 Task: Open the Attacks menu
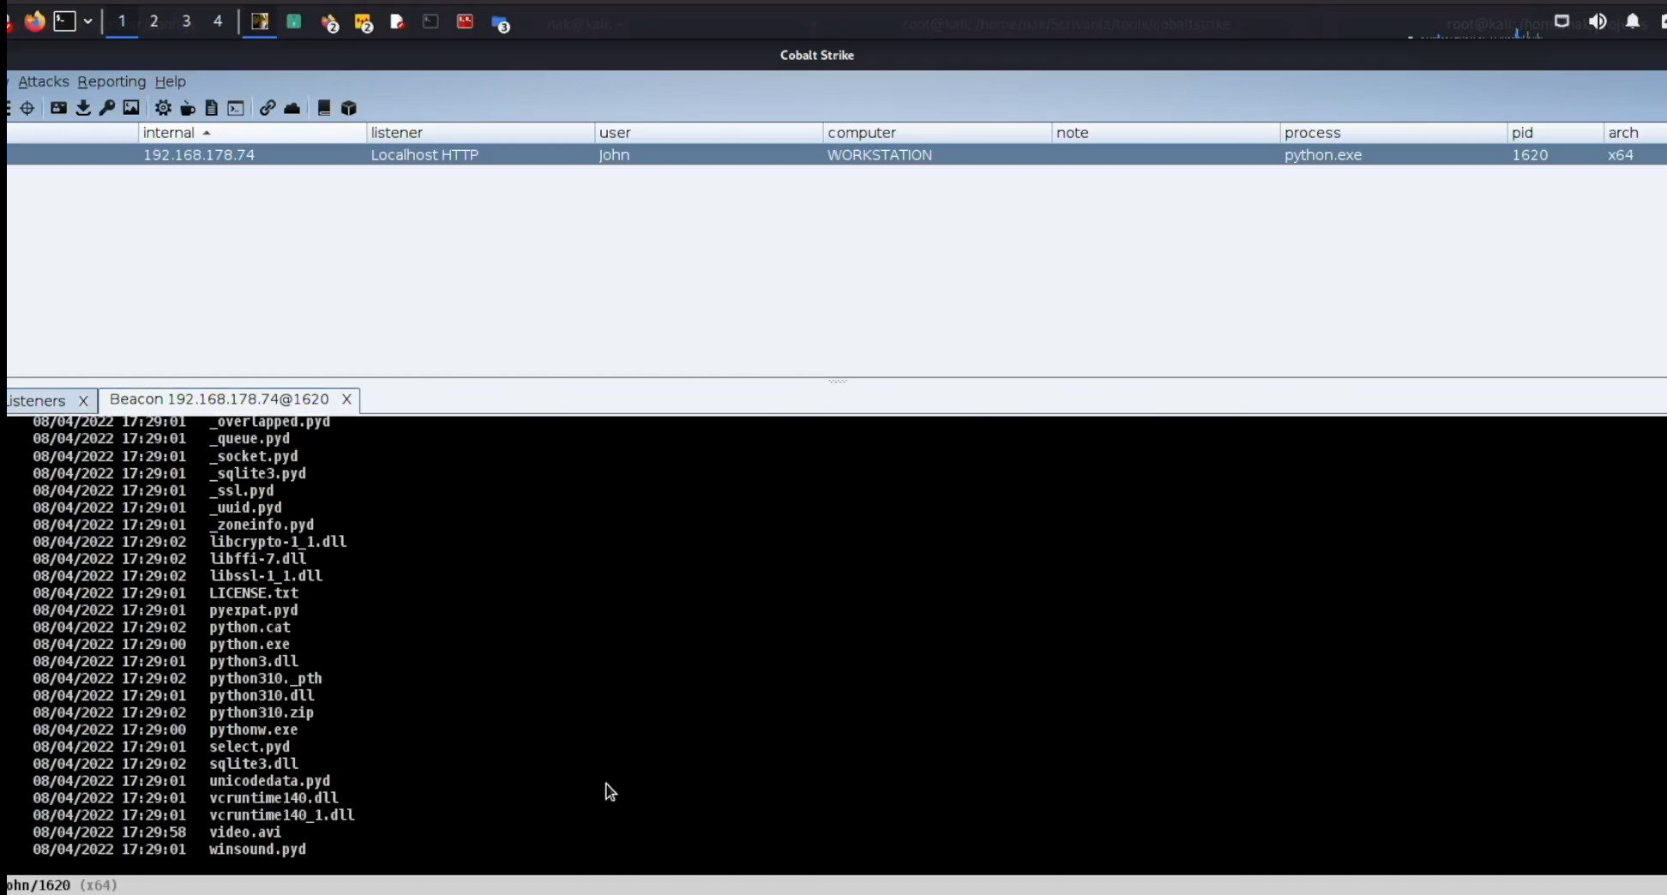click(x=44, y=81)
